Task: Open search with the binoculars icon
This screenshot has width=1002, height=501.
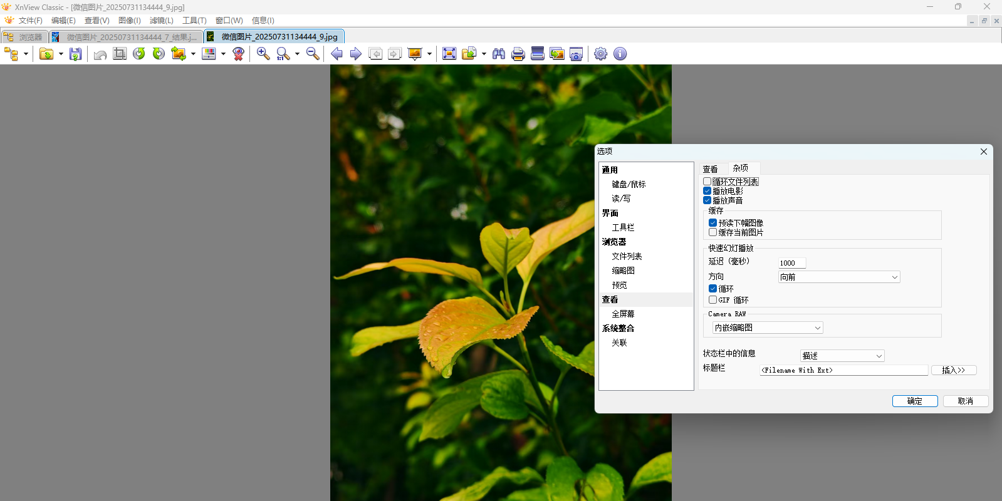Action: (x=499, y=54)
